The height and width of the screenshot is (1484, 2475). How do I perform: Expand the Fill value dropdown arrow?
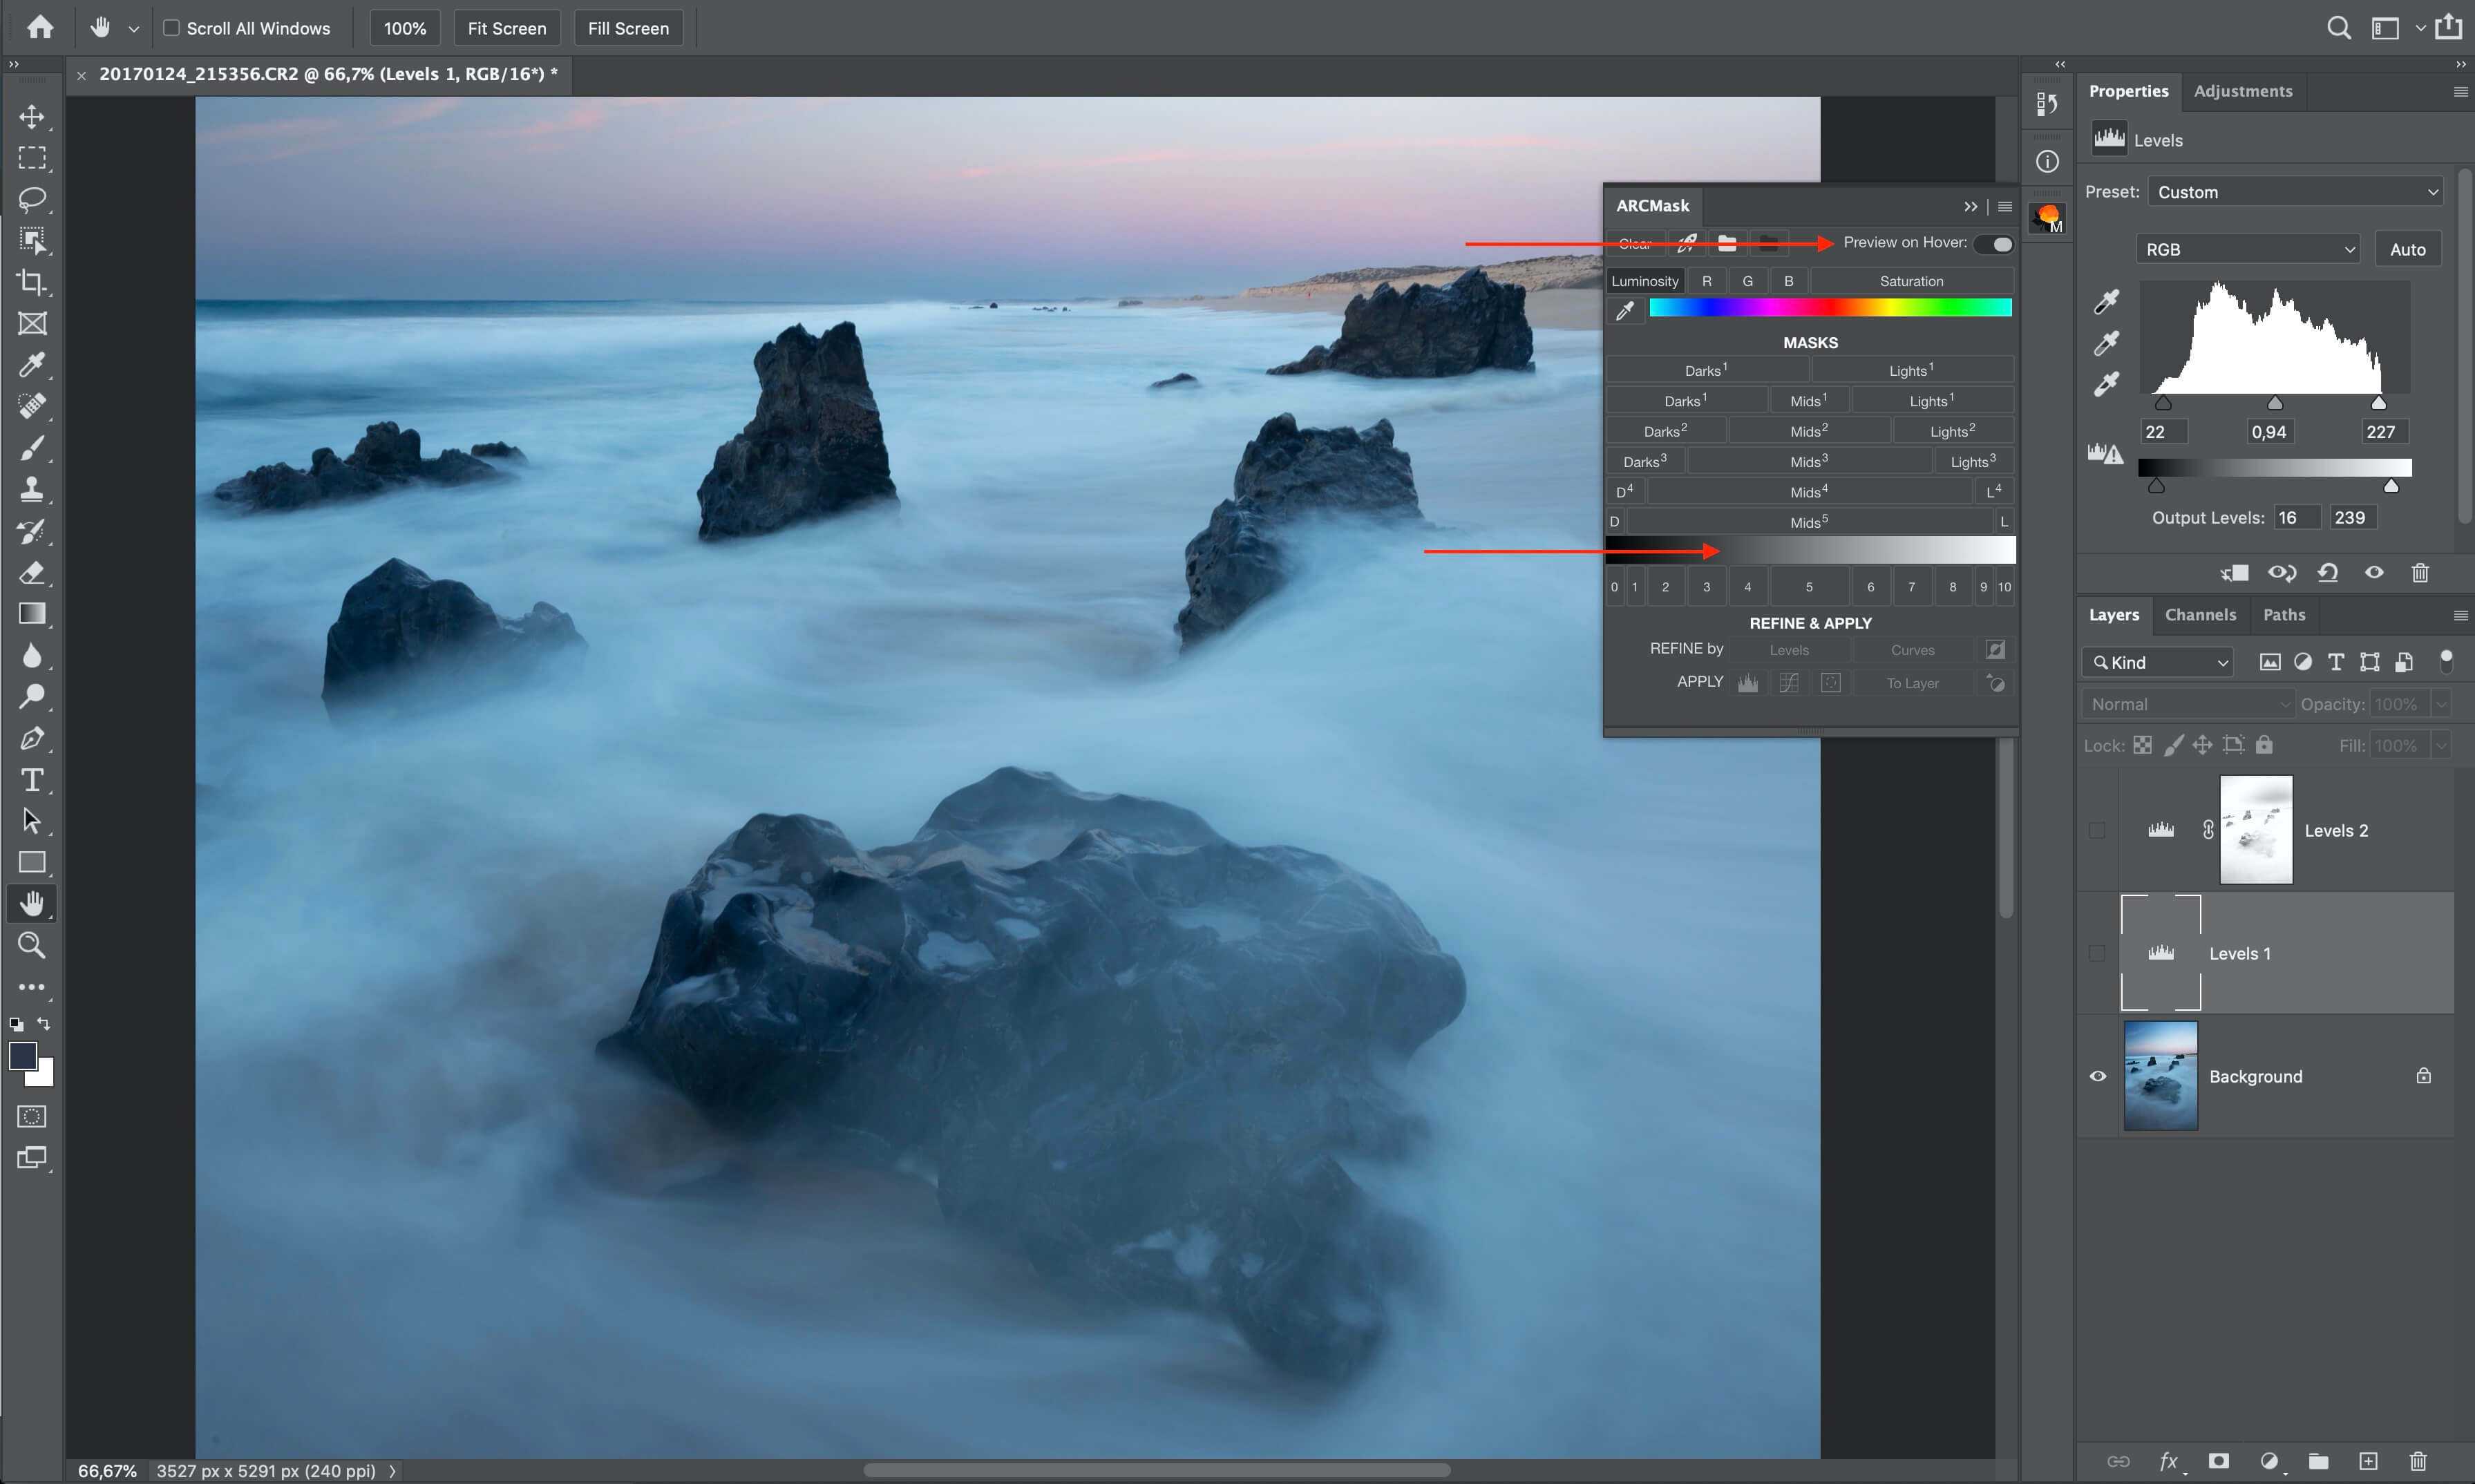[2441, 745]
